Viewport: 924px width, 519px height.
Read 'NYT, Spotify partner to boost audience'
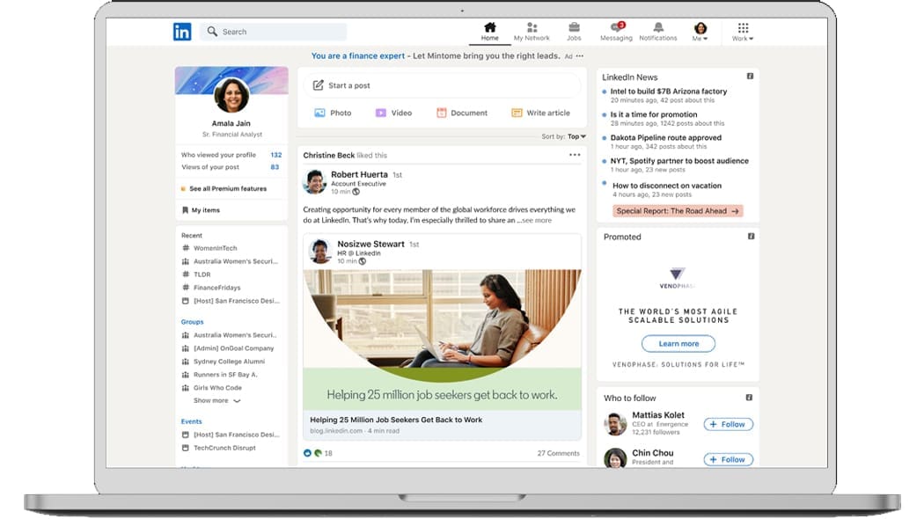(679, 161)
